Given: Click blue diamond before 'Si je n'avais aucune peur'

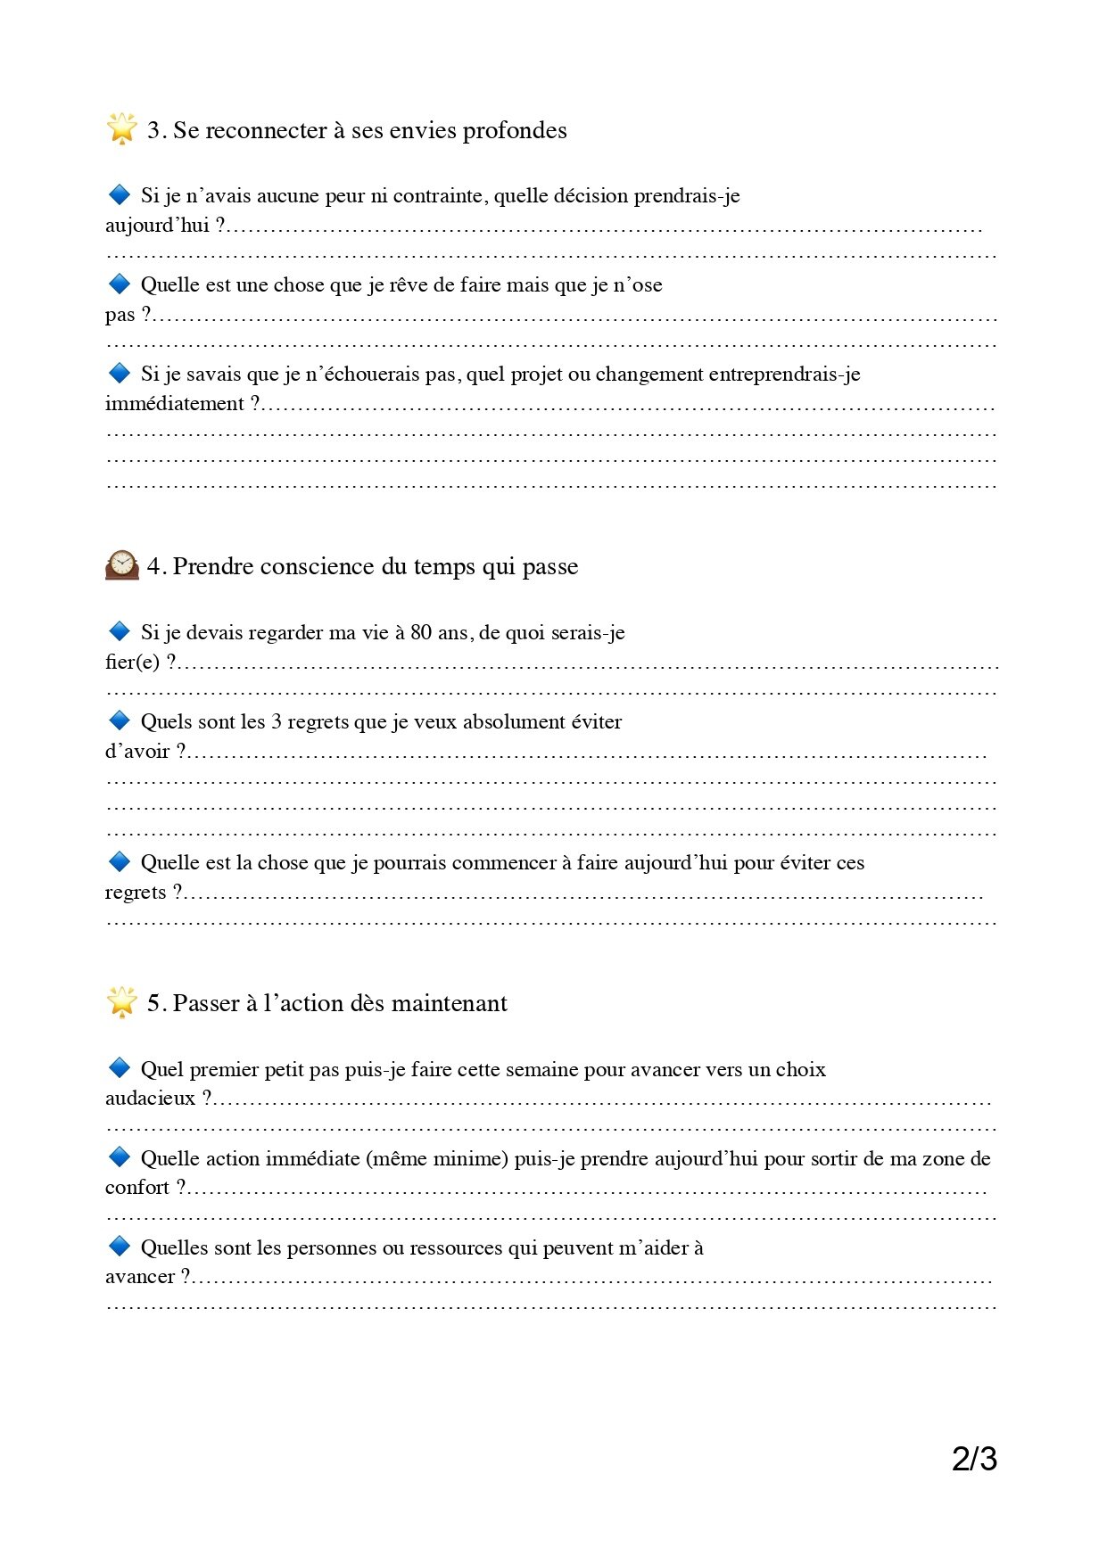Looking at the screenshot, I should (x=119, y=194).
